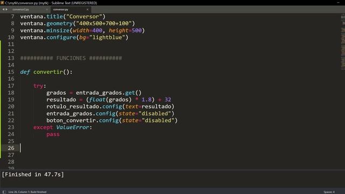Close the conversor.py tab
345x194 pixels.
tap(87, 10)
